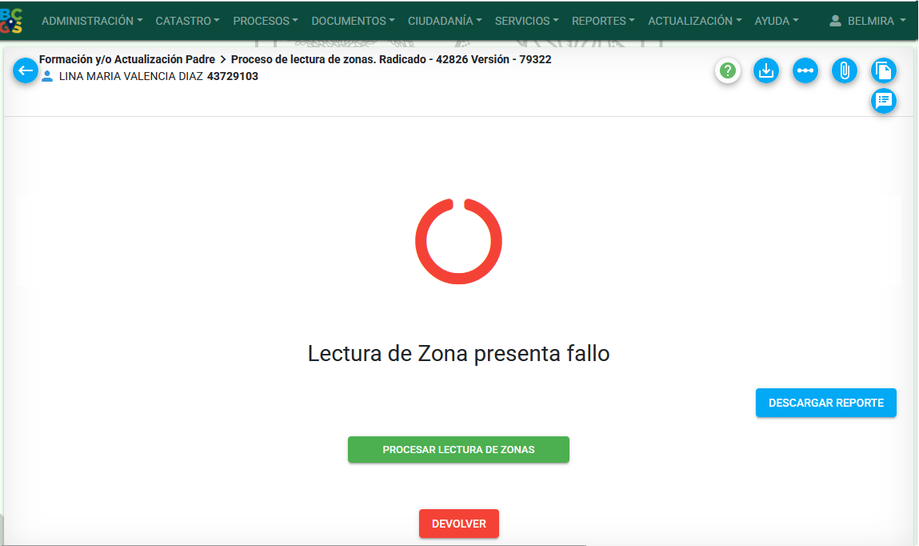Click the download icon in top toolbar
This screenshot has height=546, width=919.
click(x=766, y=70)
